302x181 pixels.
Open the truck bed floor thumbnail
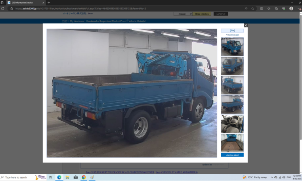(232, 143)
